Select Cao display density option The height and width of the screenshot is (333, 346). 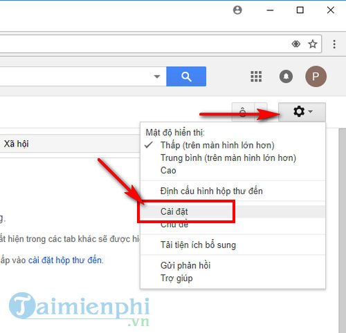[x=168, y=171]
